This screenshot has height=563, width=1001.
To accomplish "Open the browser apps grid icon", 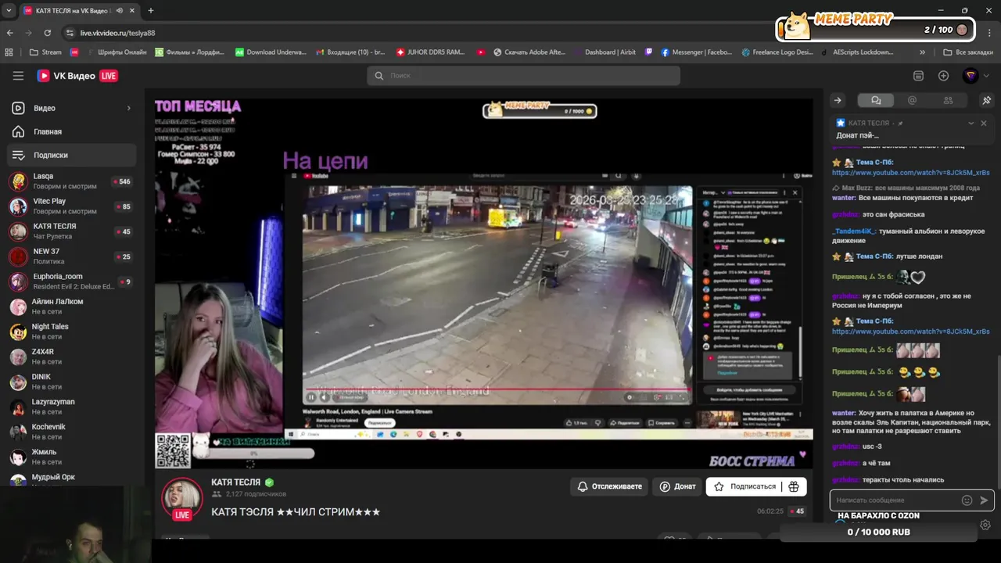I will click(9, 52).
